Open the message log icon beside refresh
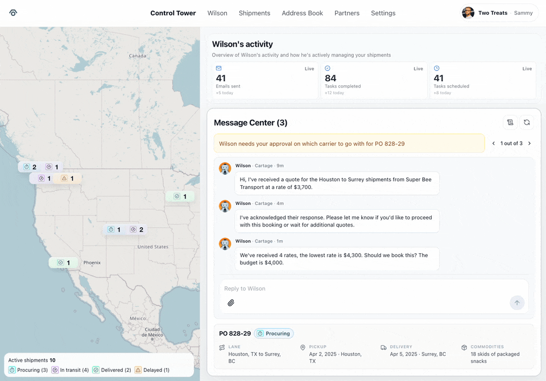This screenshot has width=546, height=381. [510, 122]
